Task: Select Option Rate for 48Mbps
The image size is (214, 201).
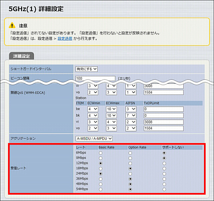Action: pyautogui.click(x=130, y=184)
